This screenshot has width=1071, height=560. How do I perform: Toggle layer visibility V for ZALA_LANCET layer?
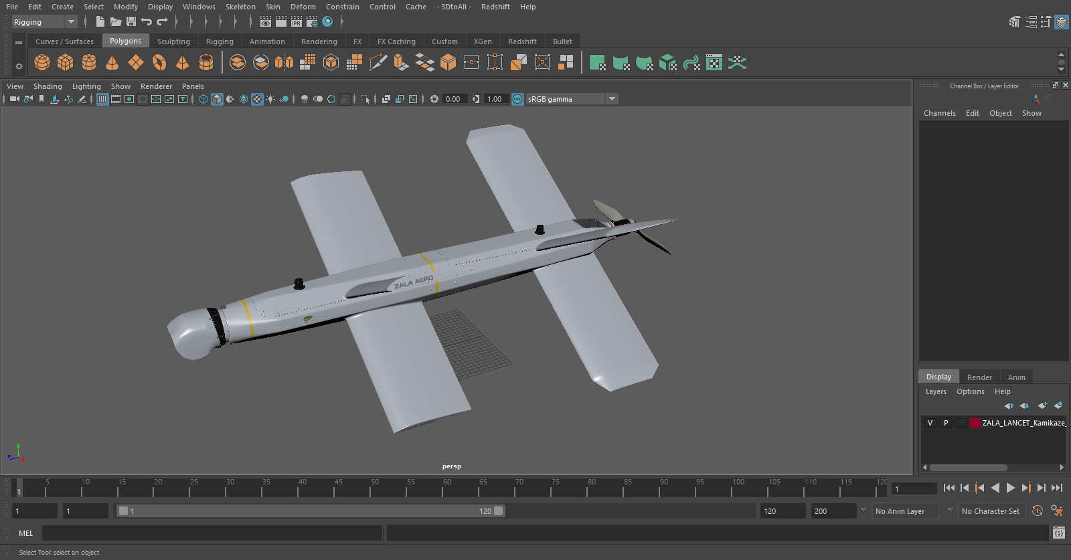(x=930, y=423)
